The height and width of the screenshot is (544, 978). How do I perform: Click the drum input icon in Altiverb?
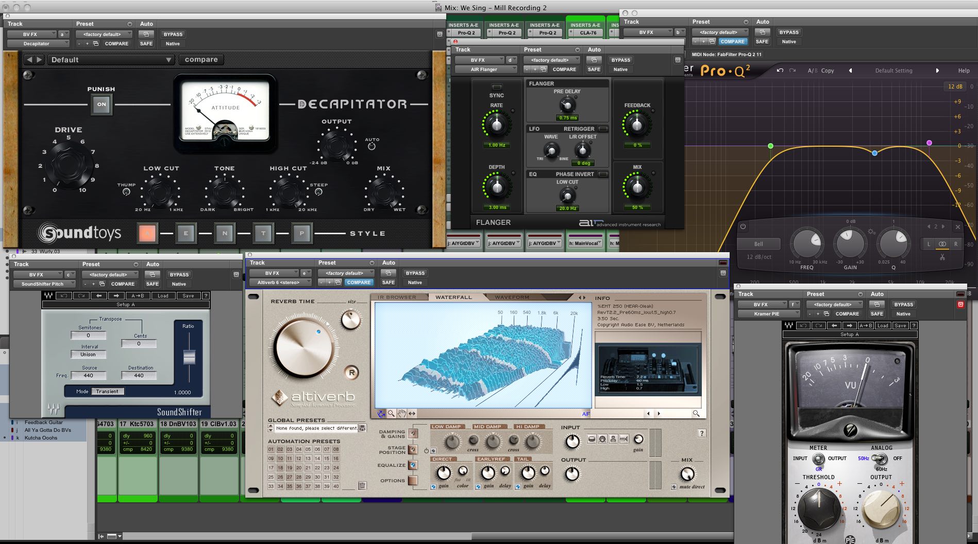[592, 439]
